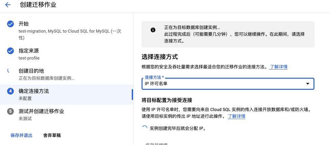Click the loading spinner beside 创建目的地
This screenshot has width=330, height=145.
tap(9, 71)
